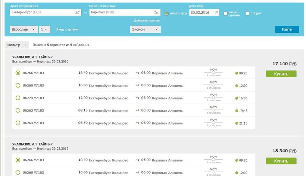This screenshot has width=306, height=176.
Task: Swap origin and destination with arrows icon
Action: [85, 13]
